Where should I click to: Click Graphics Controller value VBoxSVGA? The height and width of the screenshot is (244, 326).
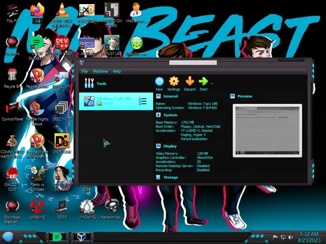(205, 158)
